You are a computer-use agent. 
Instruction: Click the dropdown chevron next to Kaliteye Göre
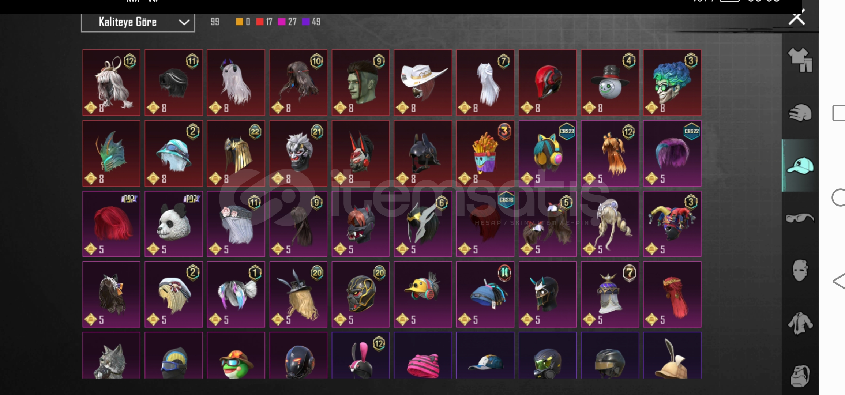tap(184, 22)
